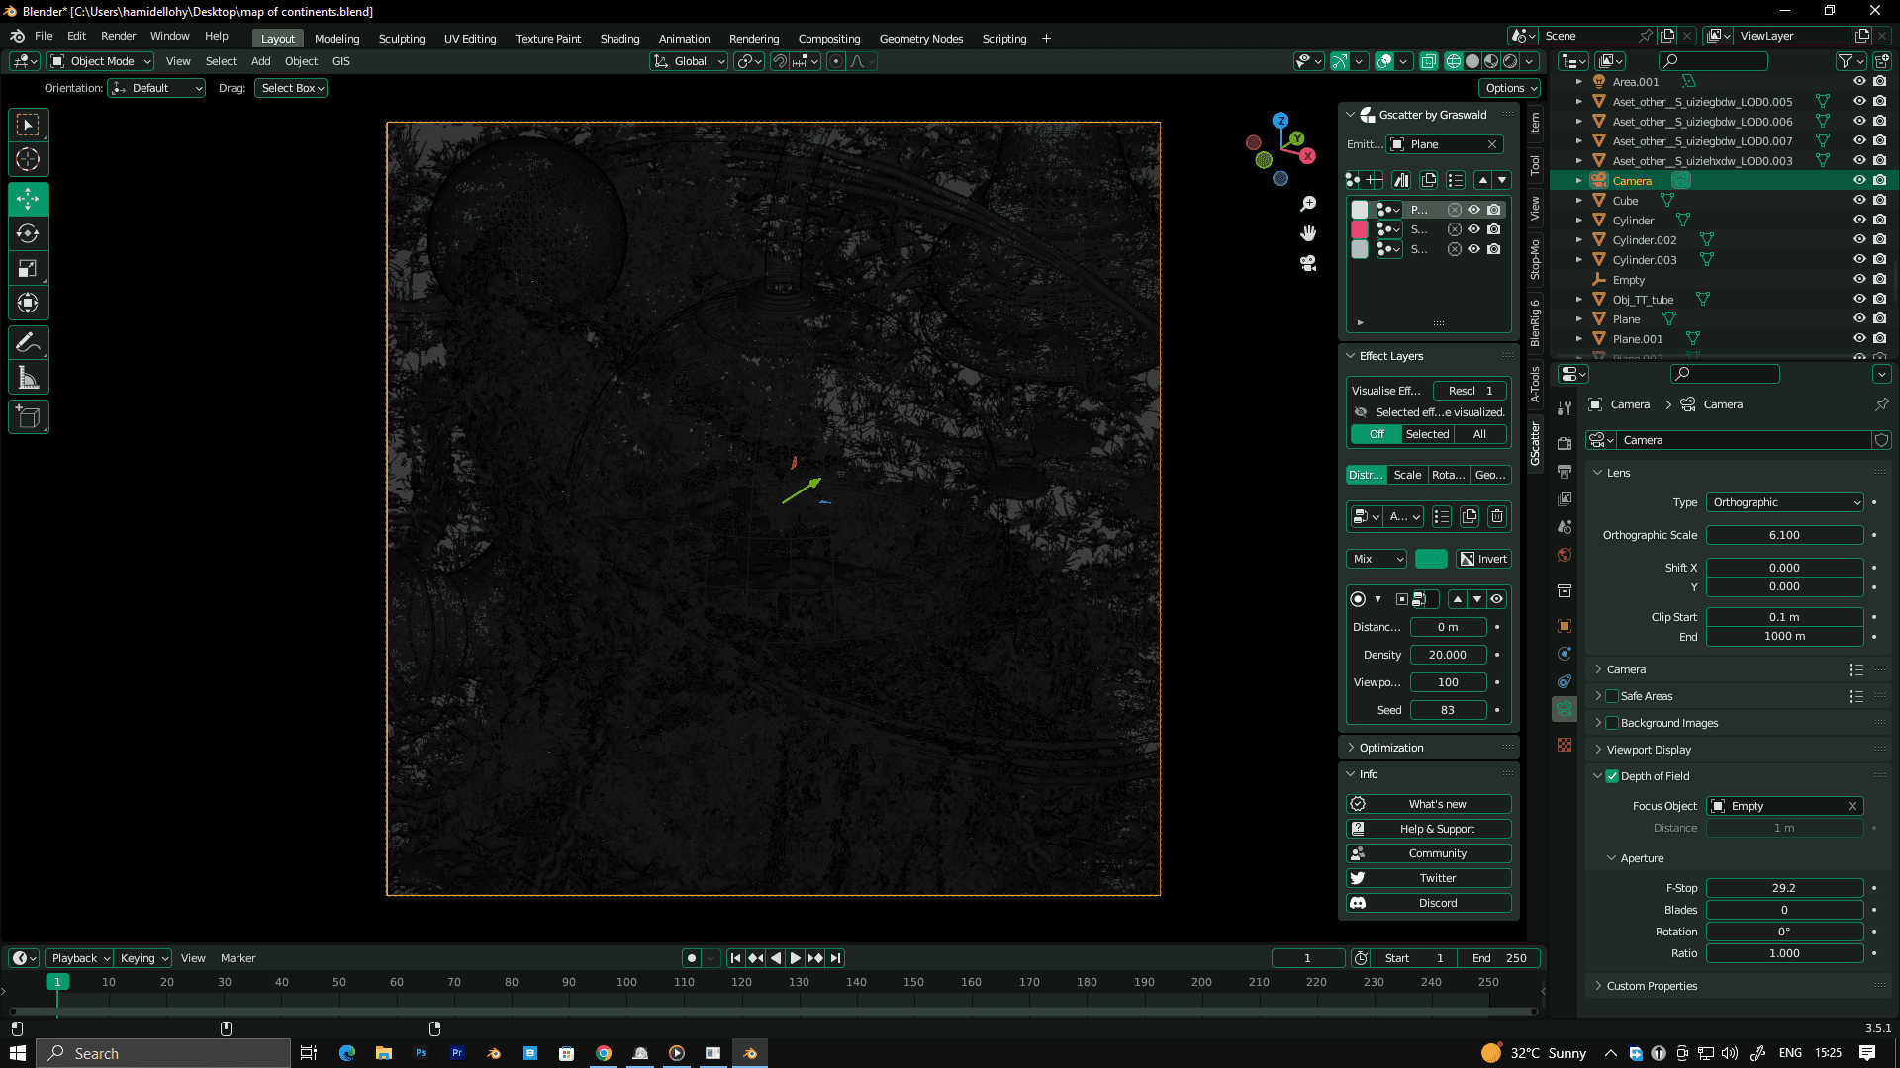Click Invert toggle in Gscatter effect
Image resolution: width=1900 pixels, height=1068 pixels.
click(1483, 559)
